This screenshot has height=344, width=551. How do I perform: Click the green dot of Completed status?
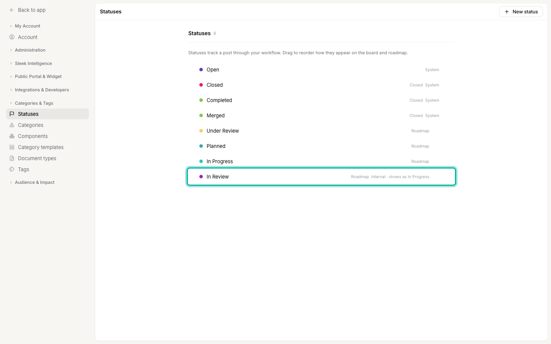(x=201, y=100)
